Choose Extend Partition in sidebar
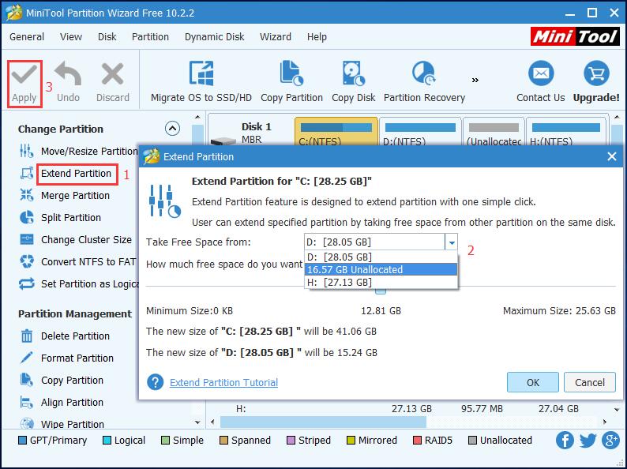This screenshot has height=469, width=627. click(76, 174)
